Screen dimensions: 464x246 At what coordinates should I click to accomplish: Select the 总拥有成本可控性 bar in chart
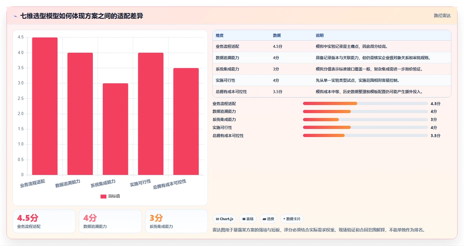click(186, 122)
